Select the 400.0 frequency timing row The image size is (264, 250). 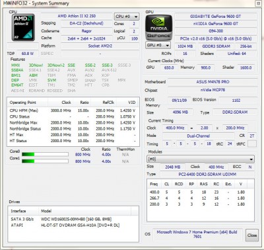click(200, 192)
